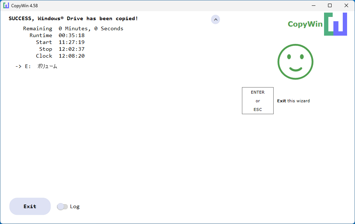Close the CopyWin 4.58 window
The image size is (355, 224).
(346, 5)
